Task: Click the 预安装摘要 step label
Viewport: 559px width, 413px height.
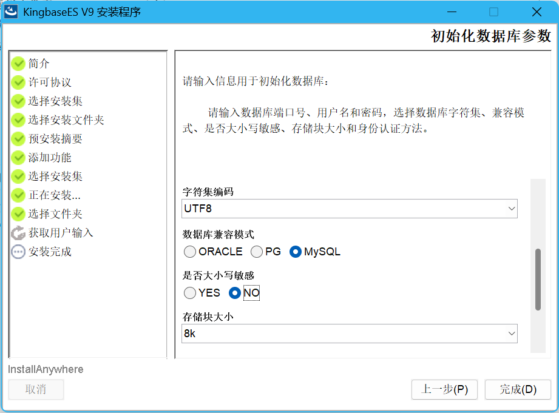Action: pos(55,139)
